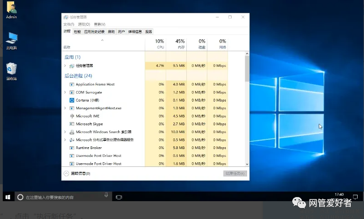Click the Task Manager title bar icon
The image size is (364, 219).
(x=66, y=17)
